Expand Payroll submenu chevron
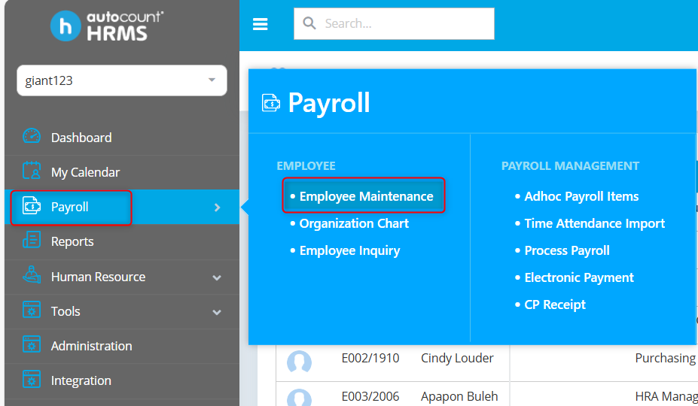698x406 pixels. (x=218, y=208)
